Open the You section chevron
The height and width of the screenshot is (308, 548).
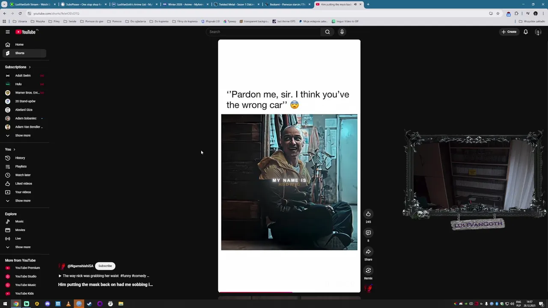[x=14, y=149]
